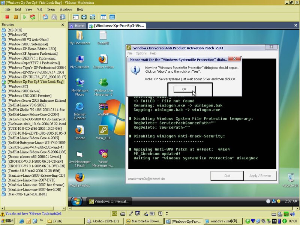300x225 pixels.
Task: Open Live Messenger 8 Patch icon
Action: [x=79, y=158]
